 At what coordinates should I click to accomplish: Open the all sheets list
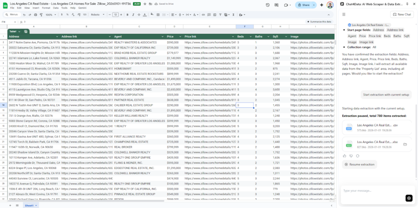click(x=17, y=205)
